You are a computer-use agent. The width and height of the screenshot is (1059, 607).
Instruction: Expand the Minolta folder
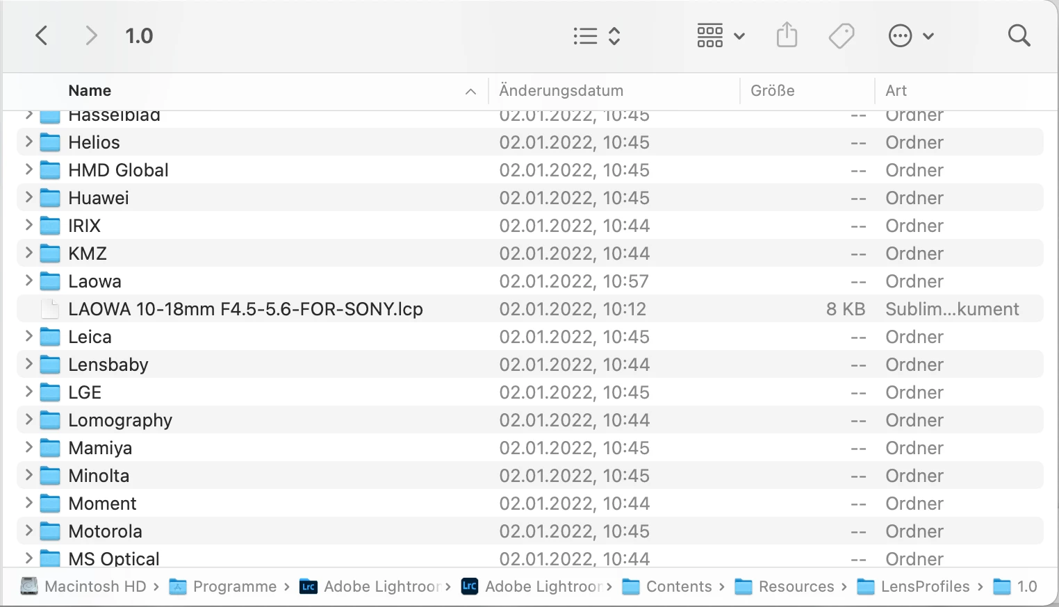[x=28, y=475]
